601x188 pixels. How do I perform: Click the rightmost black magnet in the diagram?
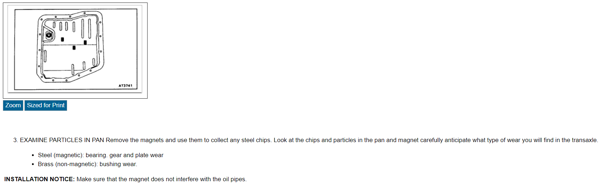(x=85, y=42)
